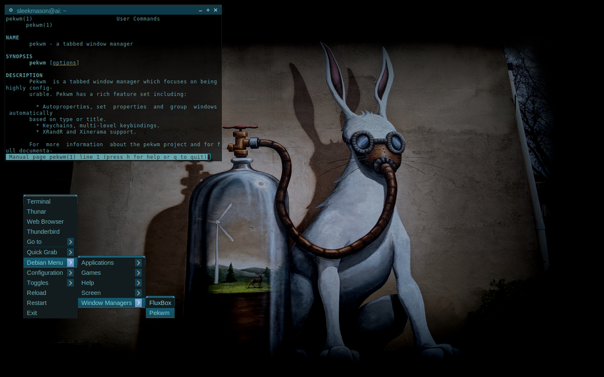Screen dimensions: 604x377
Task: Close the sleekmason terminal window
Action: click(x=216, y=10)
